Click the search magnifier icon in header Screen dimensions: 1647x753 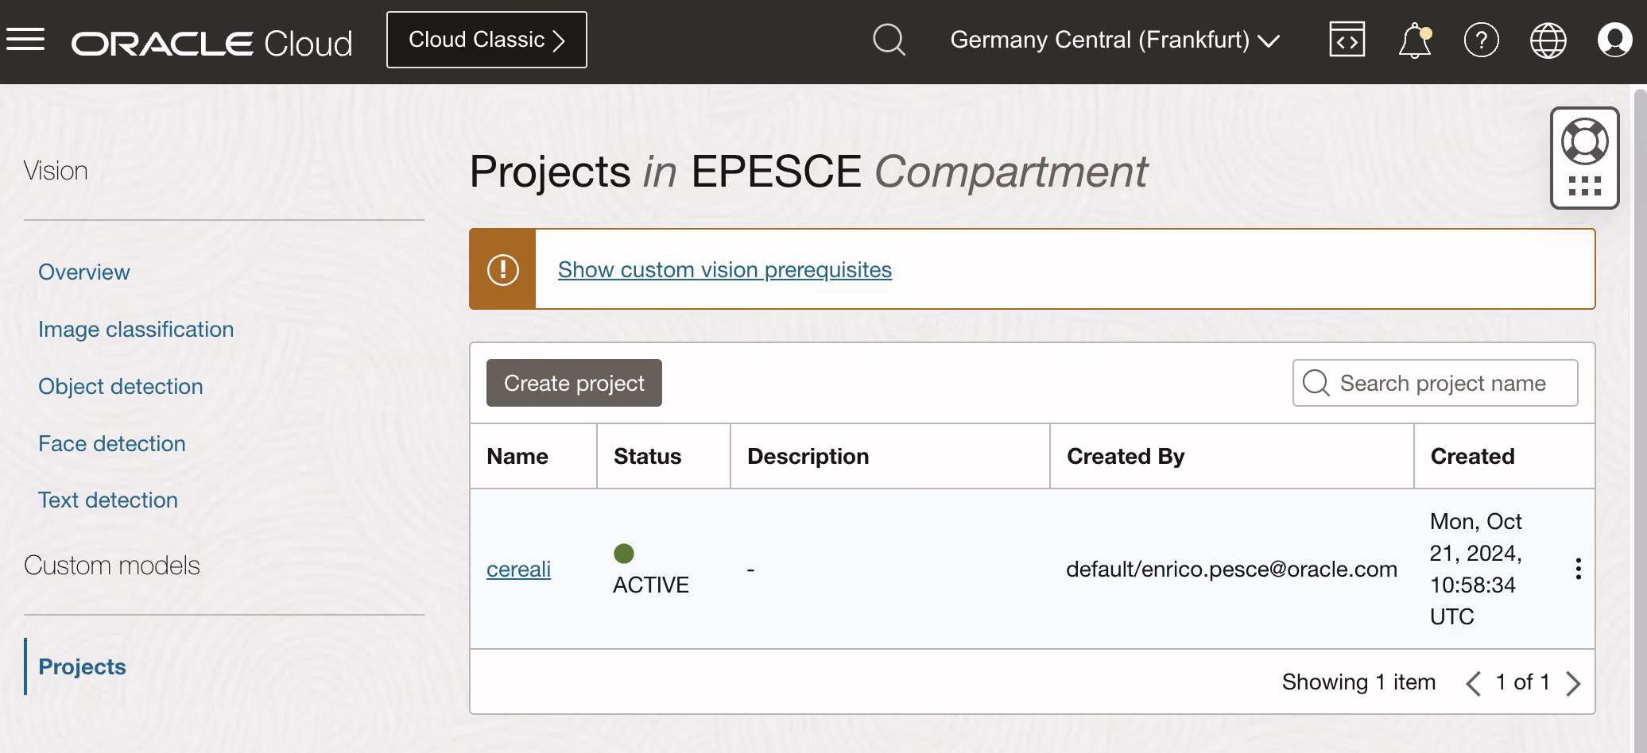[x=889, y=40]
